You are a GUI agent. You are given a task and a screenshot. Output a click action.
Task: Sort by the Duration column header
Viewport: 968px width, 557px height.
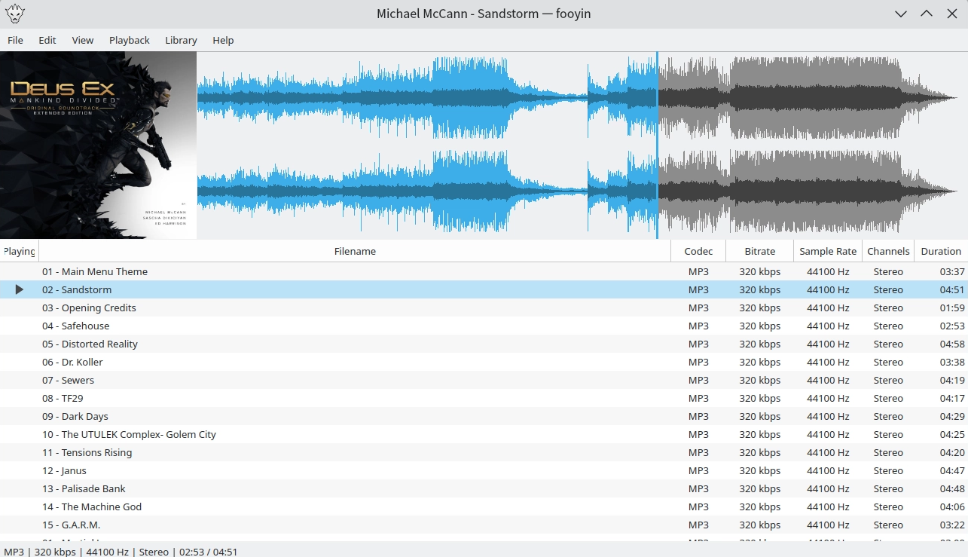(x=940, y=251)
